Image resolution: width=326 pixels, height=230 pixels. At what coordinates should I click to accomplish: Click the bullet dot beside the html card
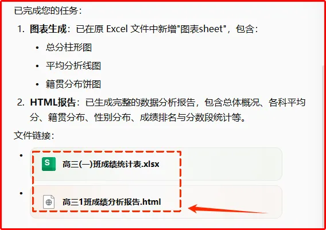21,193
